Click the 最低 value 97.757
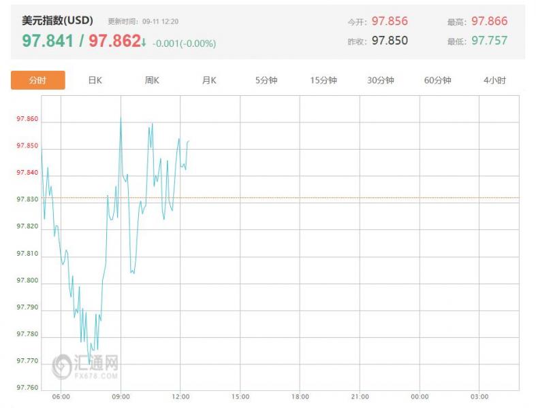Screen dimensions: 536x408 click(x=490, y=41)
